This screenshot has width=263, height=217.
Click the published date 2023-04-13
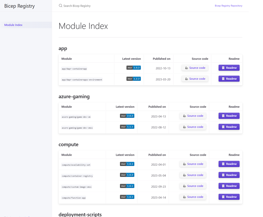point(158,117)
